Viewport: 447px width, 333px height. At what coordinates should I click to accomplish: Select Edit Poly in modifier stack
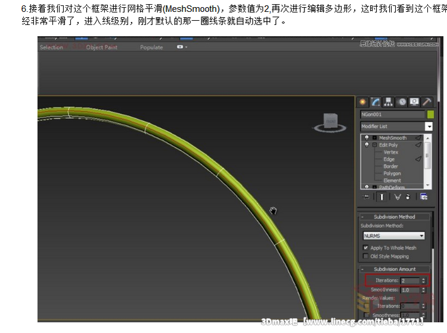388,144
